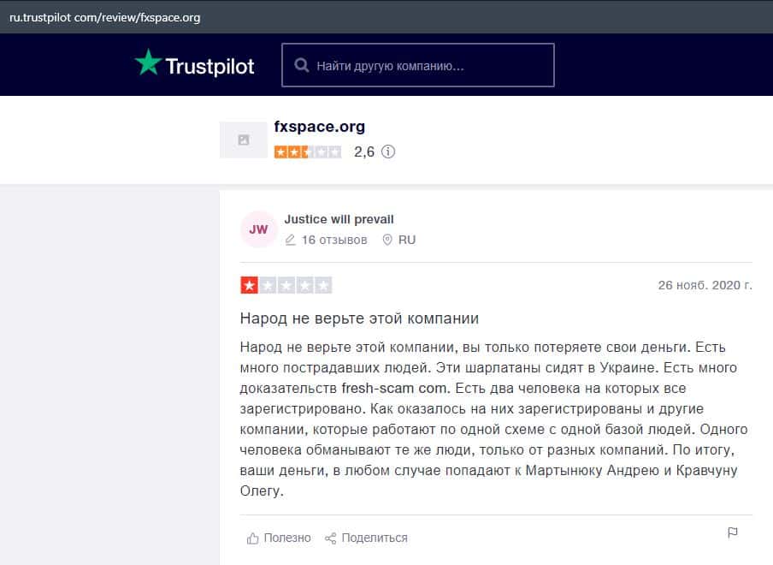Click the fresh-scam com text in review
The width and height of the screenshot is (773, 565).
pyautogui.click(x=394, y=389)
